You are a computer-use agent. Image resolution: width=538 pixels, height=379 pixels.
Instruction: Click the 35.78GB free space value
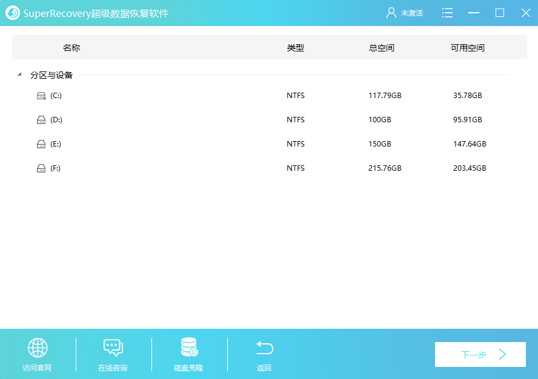(x=468, y=95)
